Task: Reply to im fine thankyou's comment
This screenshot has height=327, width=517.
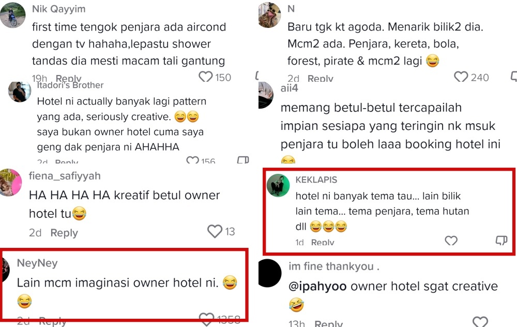Action: pos(328,323)
